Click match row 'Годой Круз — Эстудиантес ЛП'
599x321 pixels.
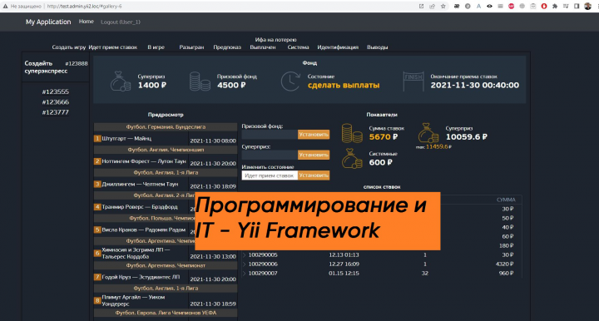(x=166, y=278)
